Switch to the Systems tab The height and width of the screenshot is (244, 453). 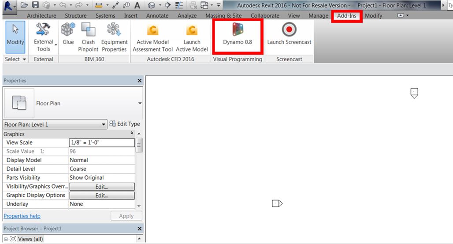[105, 15]
